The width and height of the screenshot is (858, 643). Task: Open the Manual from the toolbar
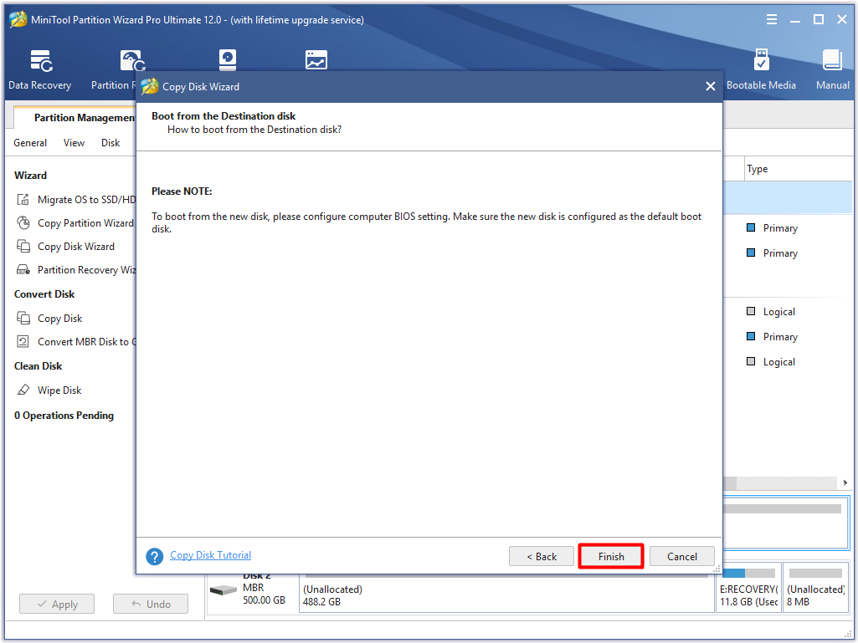click(832, 70)
